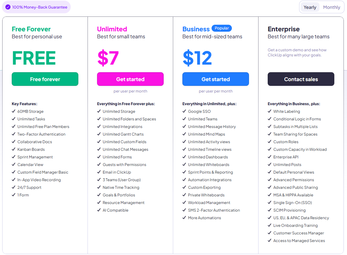Select the Yearly billing option
Viewport: 347px width, 255px height.
(310, 7)
